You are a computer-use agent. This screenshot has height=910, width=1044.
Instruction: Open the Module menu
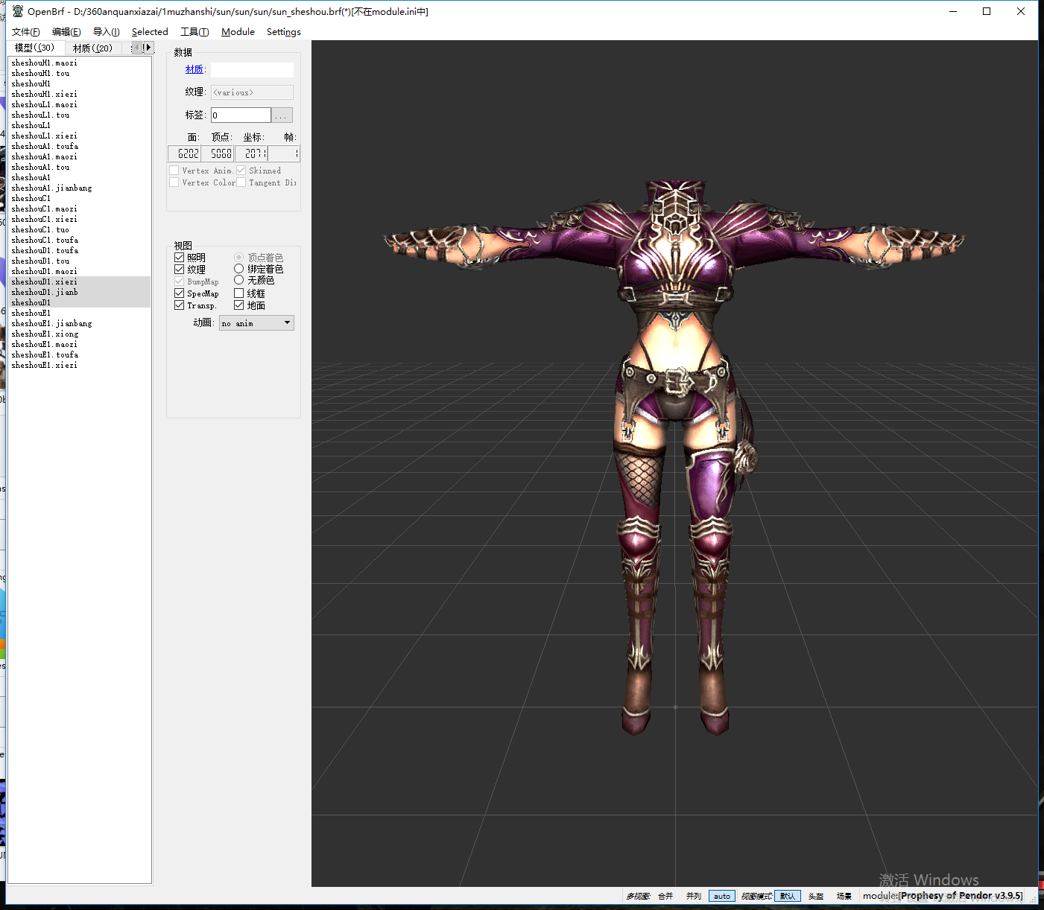(238, 32)
